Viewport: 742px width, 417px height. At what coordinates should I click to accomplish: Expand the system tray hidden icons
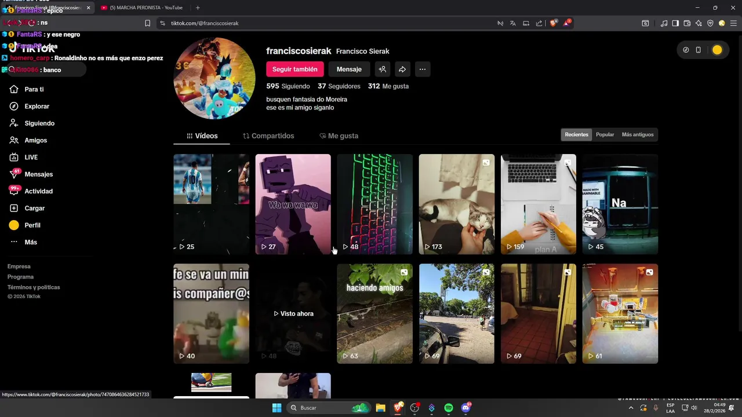tap(631, 408)
